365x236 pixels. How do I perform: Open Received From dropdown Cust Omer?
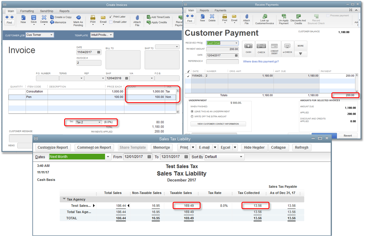(236, 43)
